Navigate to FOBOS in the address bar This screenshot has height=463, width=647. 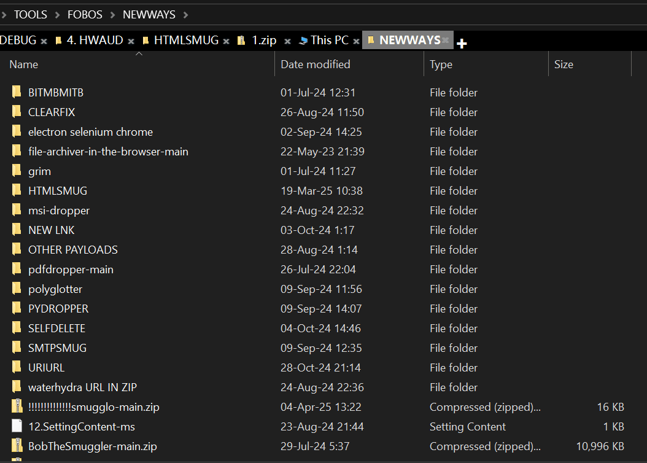point(85,15)
